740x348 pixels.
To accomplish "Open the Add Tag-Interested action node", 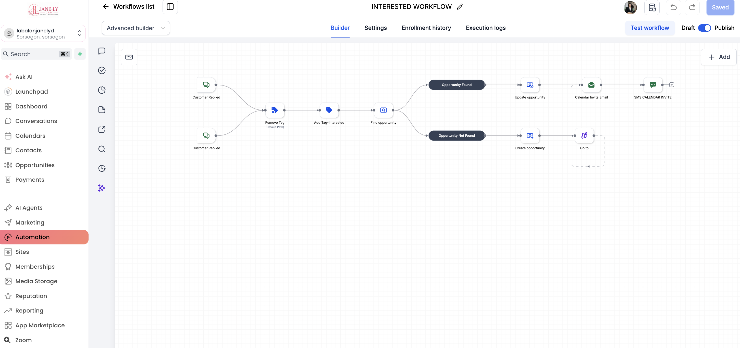I will click(x=329, y=110).
